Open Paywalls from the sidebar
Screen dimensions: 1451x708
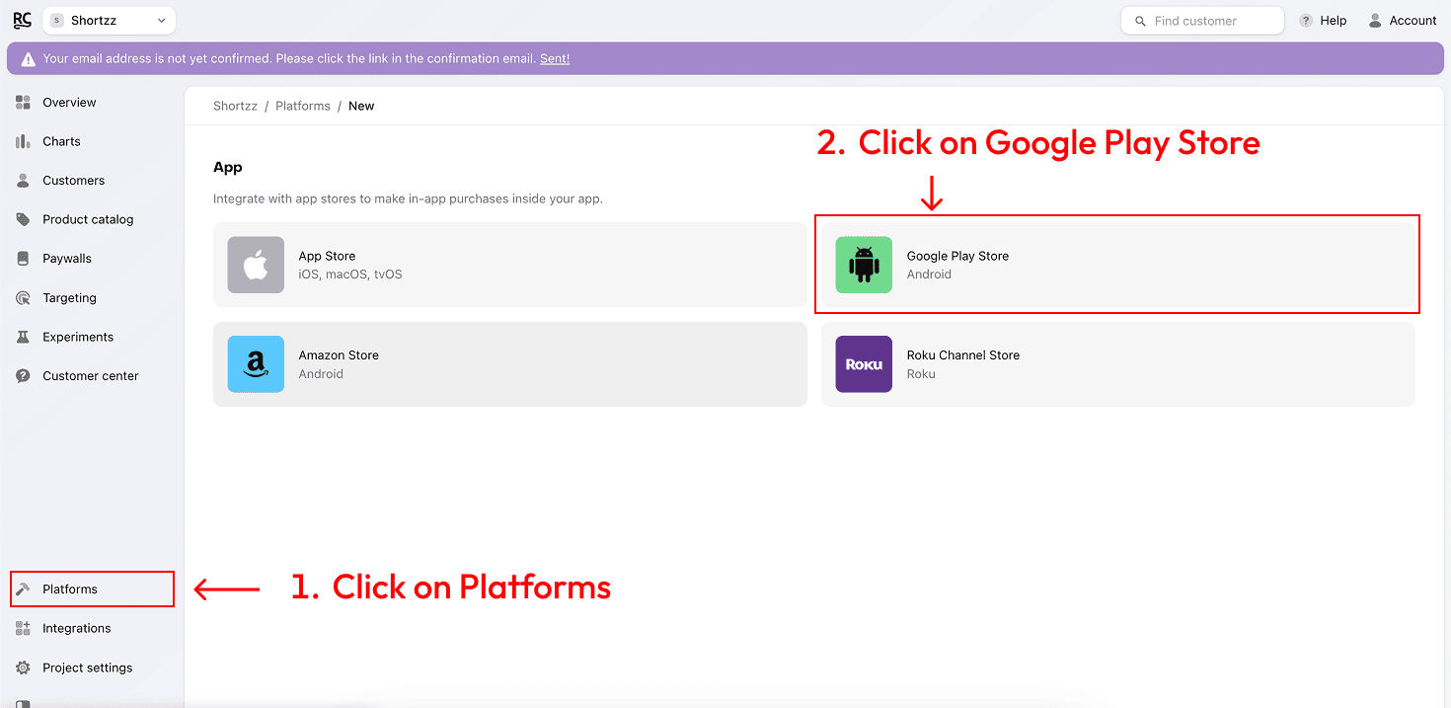point(66,259)
